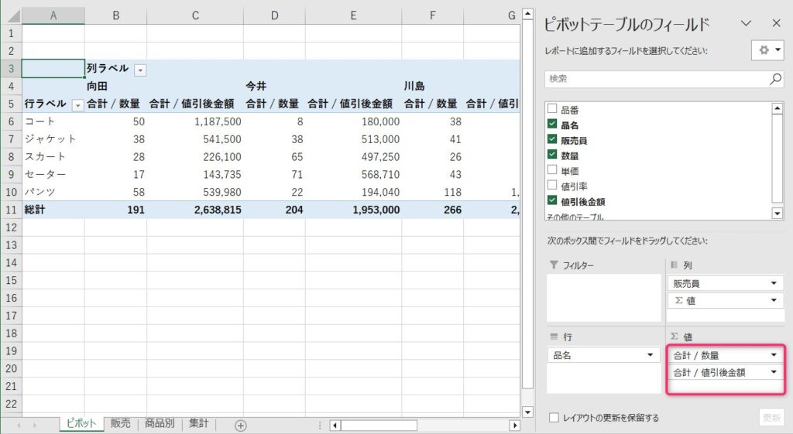Viewport: 793px width, 434px height.
Task: Switch to the 販売 sheet tab
Action: (x=120, y=424)
